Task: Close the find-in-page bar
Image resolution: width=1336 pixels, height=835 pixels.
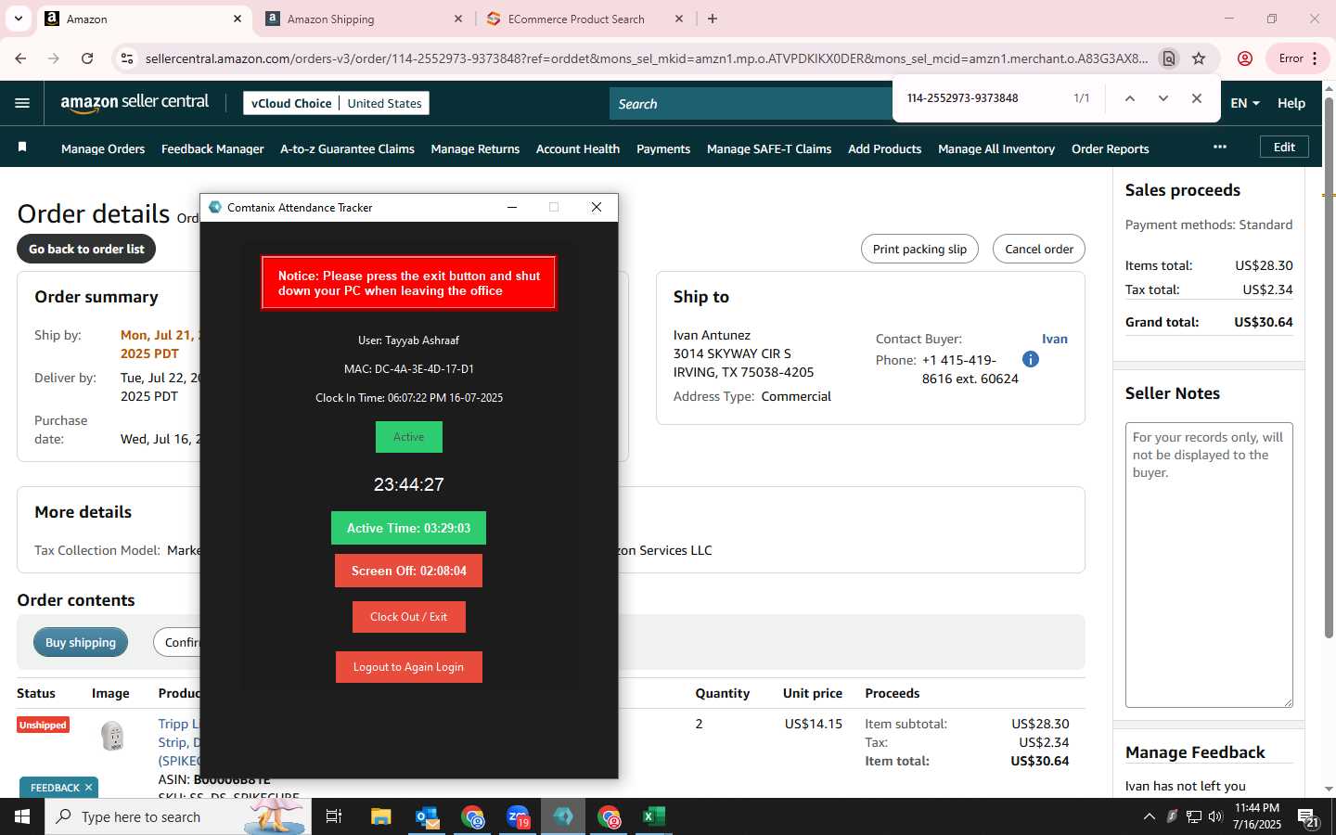Action: (1197, 98)
